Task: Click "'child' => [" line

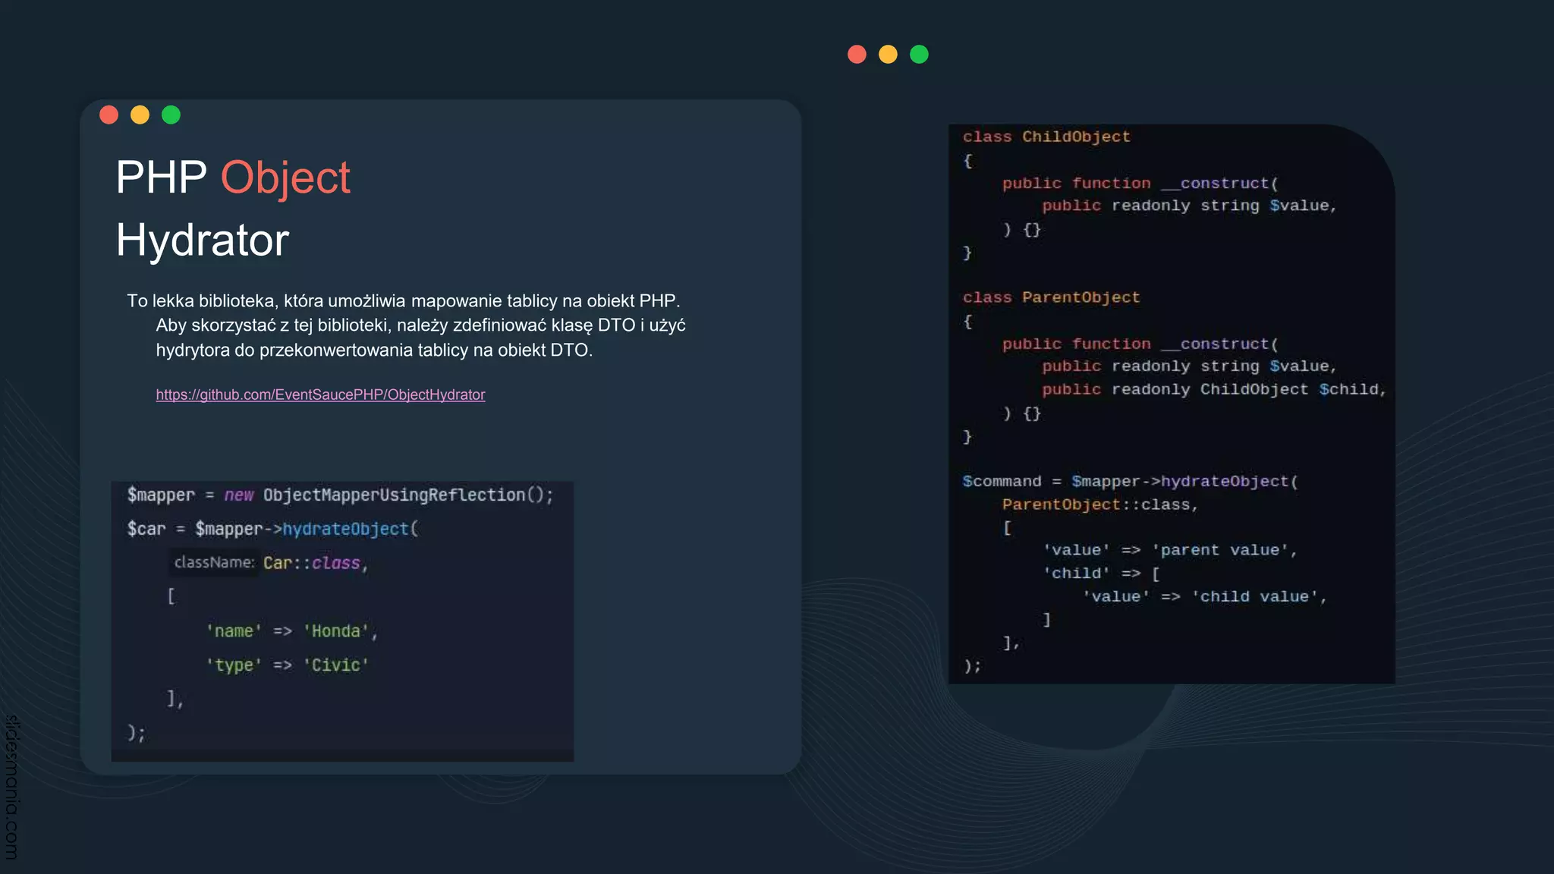Action: click(1101, 574)
